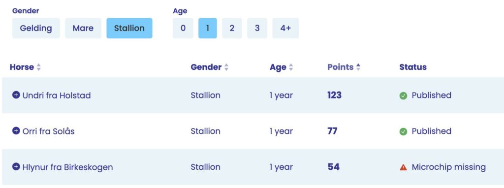This screenshot has height=188, width=504.
Task: Open Hlynur fra Birkeskogen horse name
Action: pyautogui.click(x=67, y=167)
